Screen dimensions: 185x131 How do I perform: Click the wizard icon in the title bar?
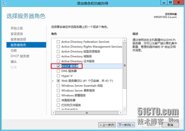(x=4, y=3)
